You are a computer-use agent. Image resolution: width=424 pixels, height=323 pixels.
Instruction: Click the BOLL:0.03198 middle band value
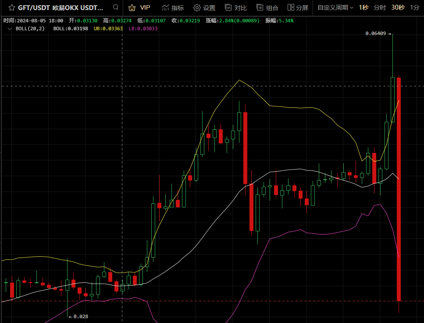(71, 28)
